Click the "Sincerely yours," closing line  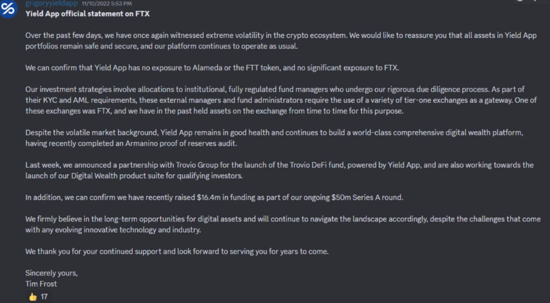51,273
